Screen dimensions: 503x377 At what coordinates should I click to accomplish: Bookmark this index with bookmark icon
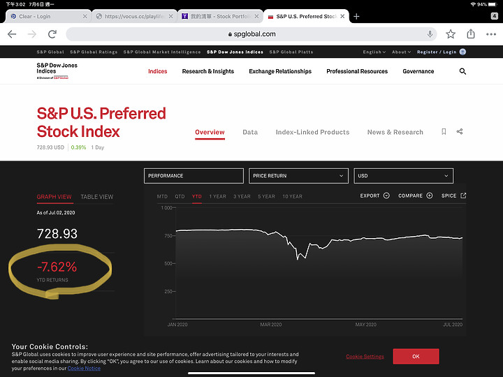click(444, 131)
